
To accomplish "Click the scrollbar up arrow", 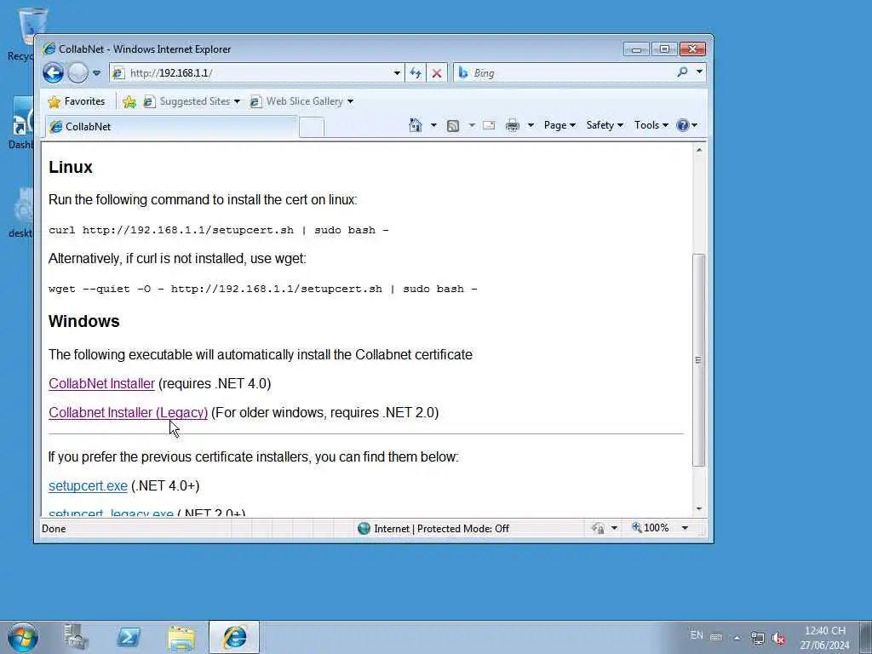I will [699, 150].
